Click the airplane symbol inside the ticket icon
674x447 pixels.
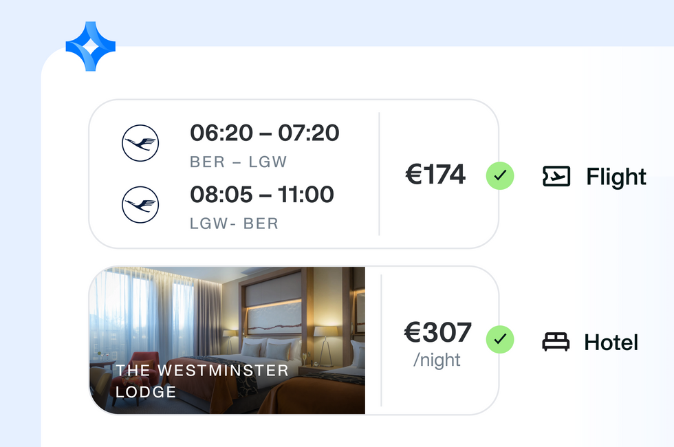(558, 177)
